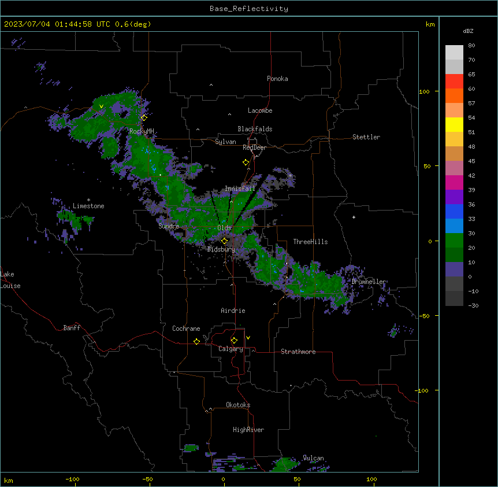Select the bright yellow swatch in dBZ legend
The image size is (498, 487).
coord(454,124)
